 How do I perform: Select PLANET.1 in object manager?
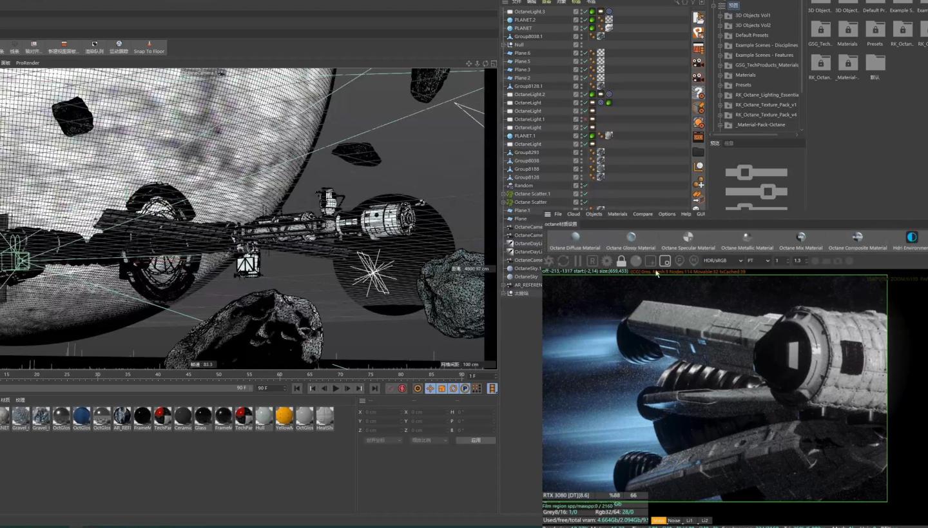[525, 136]
